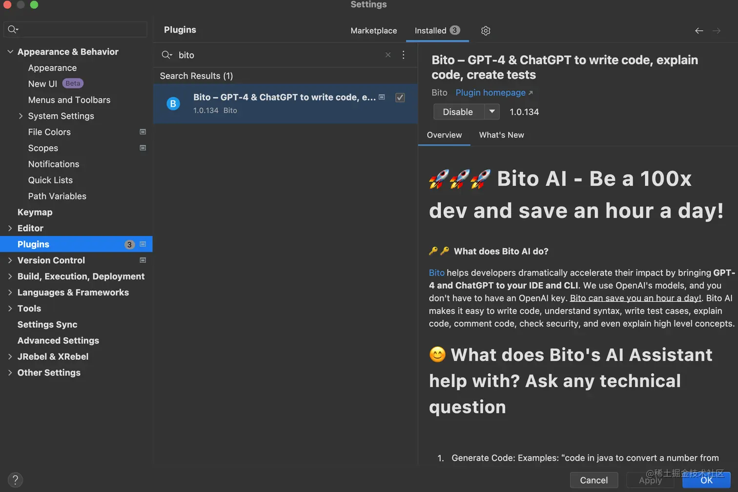The width and height of the screenshot is (738, 492).
Task: Click the plugin search magnifier icon
Action: pyautogui.click(x=167, y=55)
